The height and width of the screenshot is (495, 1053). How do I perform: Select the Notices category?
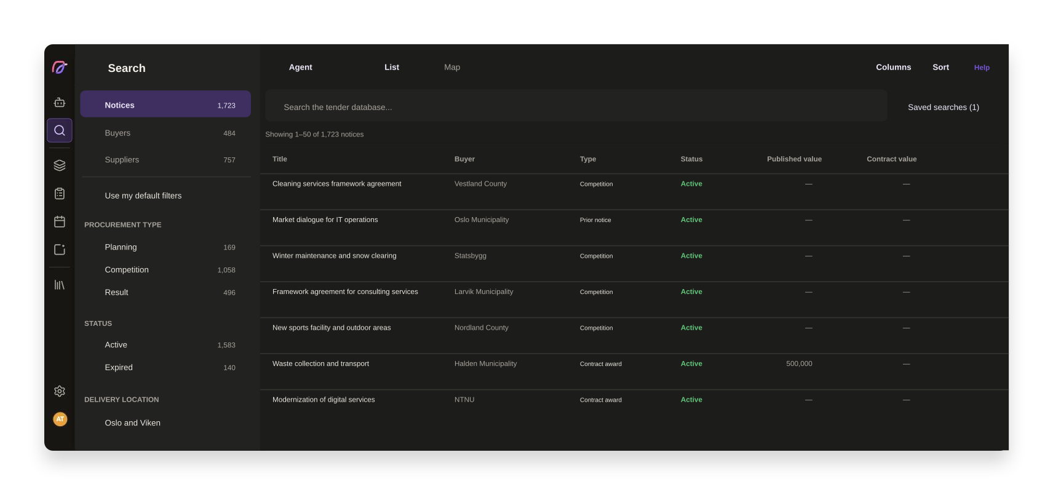point(165,105)
